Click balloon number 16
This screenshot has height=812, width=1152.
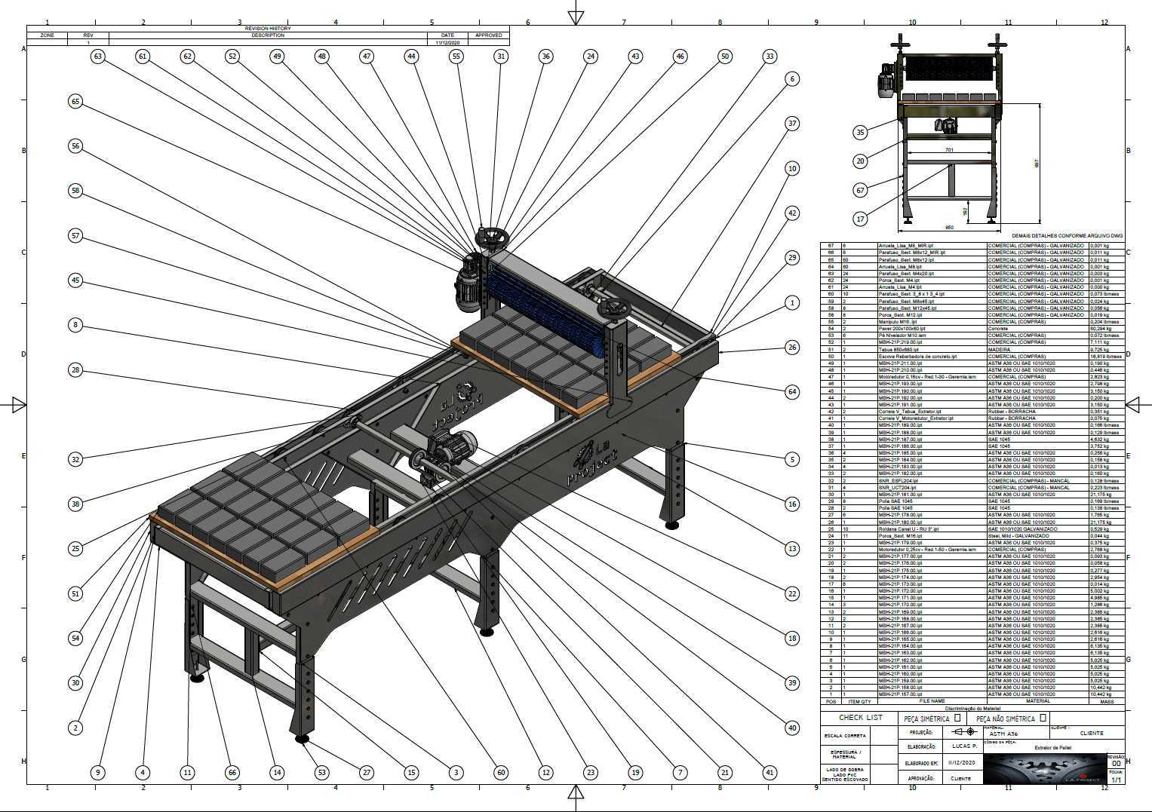(x=792, y=504)
